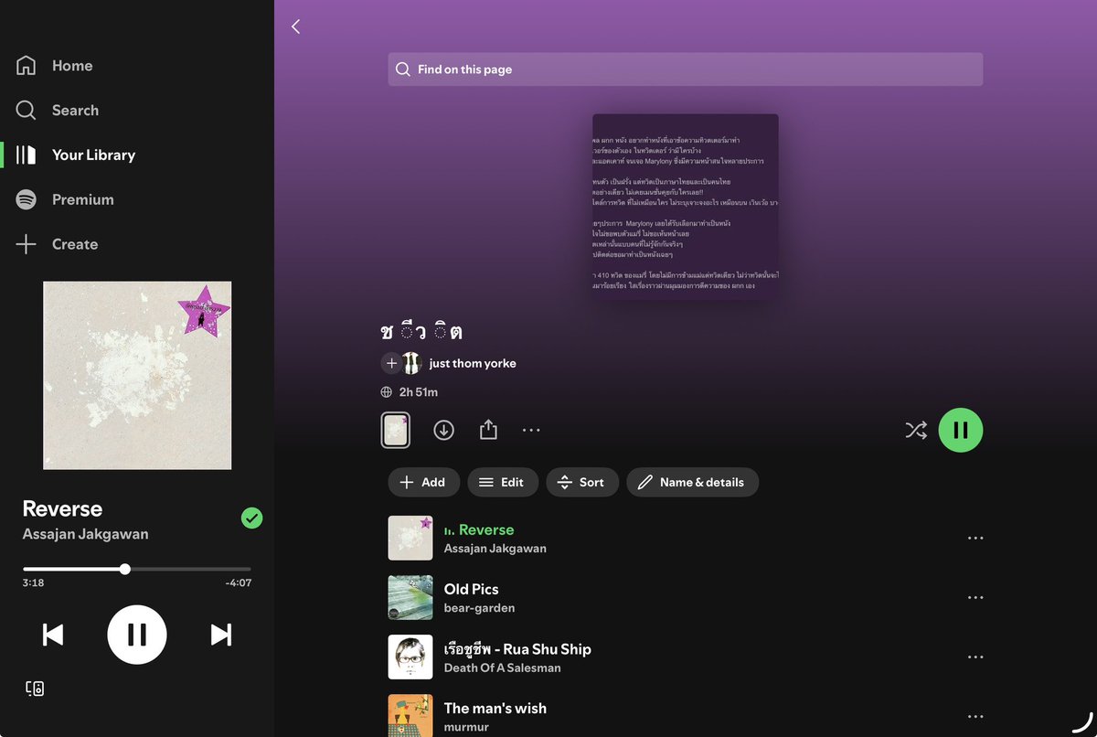Click the 3:18 elapsed time label

point(33,582)
